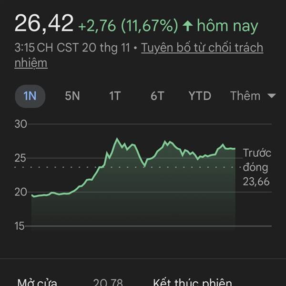Screen dimensions: 286x286
Task: Click the right end of the chart line
Action: (x=235, y=149)
